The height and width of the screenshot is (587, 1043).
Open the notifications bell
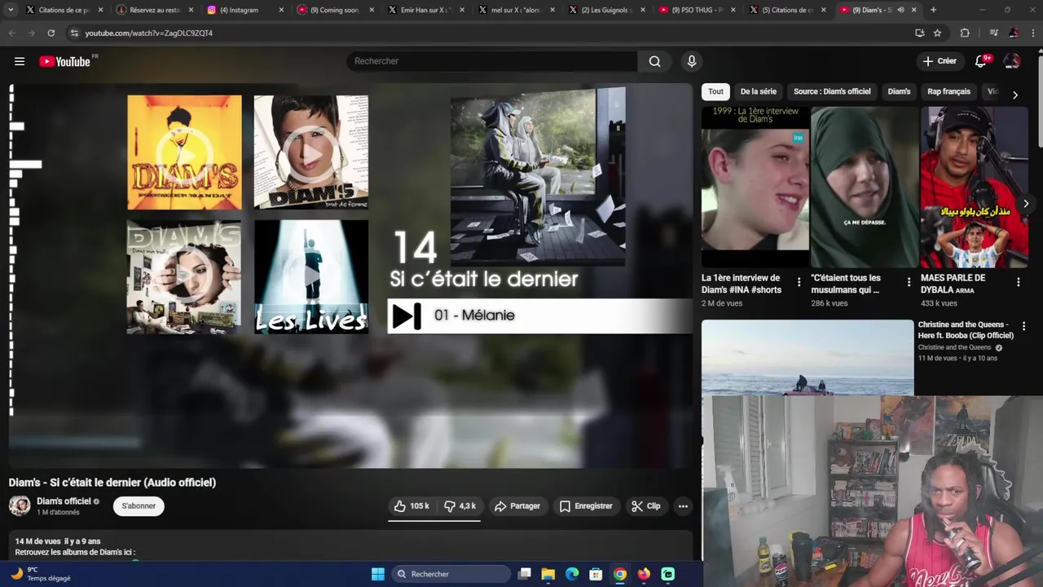click(x=981, y=61)
